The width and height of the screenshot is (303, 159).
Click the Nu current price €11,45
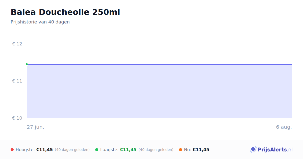201,150
